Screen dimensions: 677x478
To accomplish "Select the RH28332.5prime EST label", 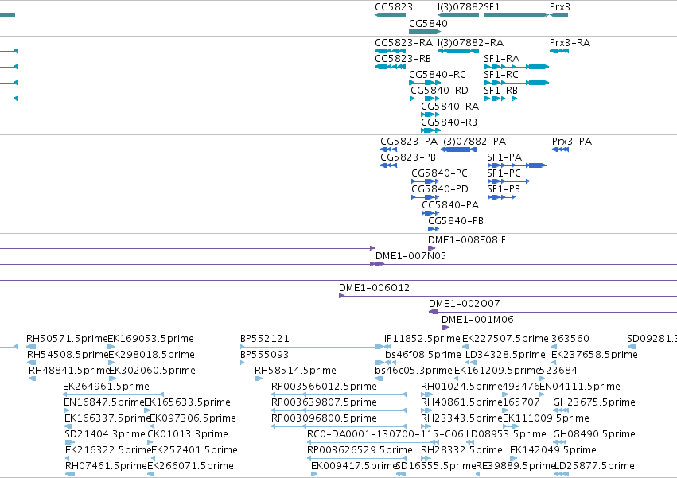I will coord(461,450).
